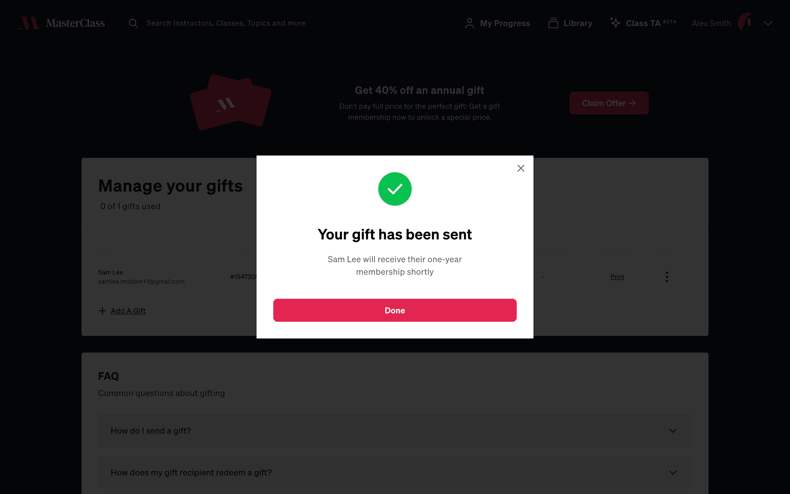Close the gift sent dialog

click(x=521, y=168)
